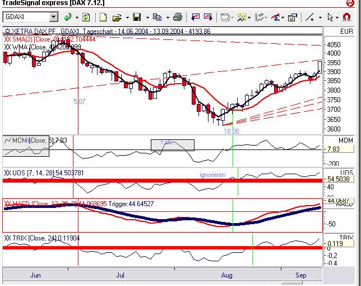Copy the chart with the copy icon
Screen dimensions: 361x286
[x=158, y=17]
